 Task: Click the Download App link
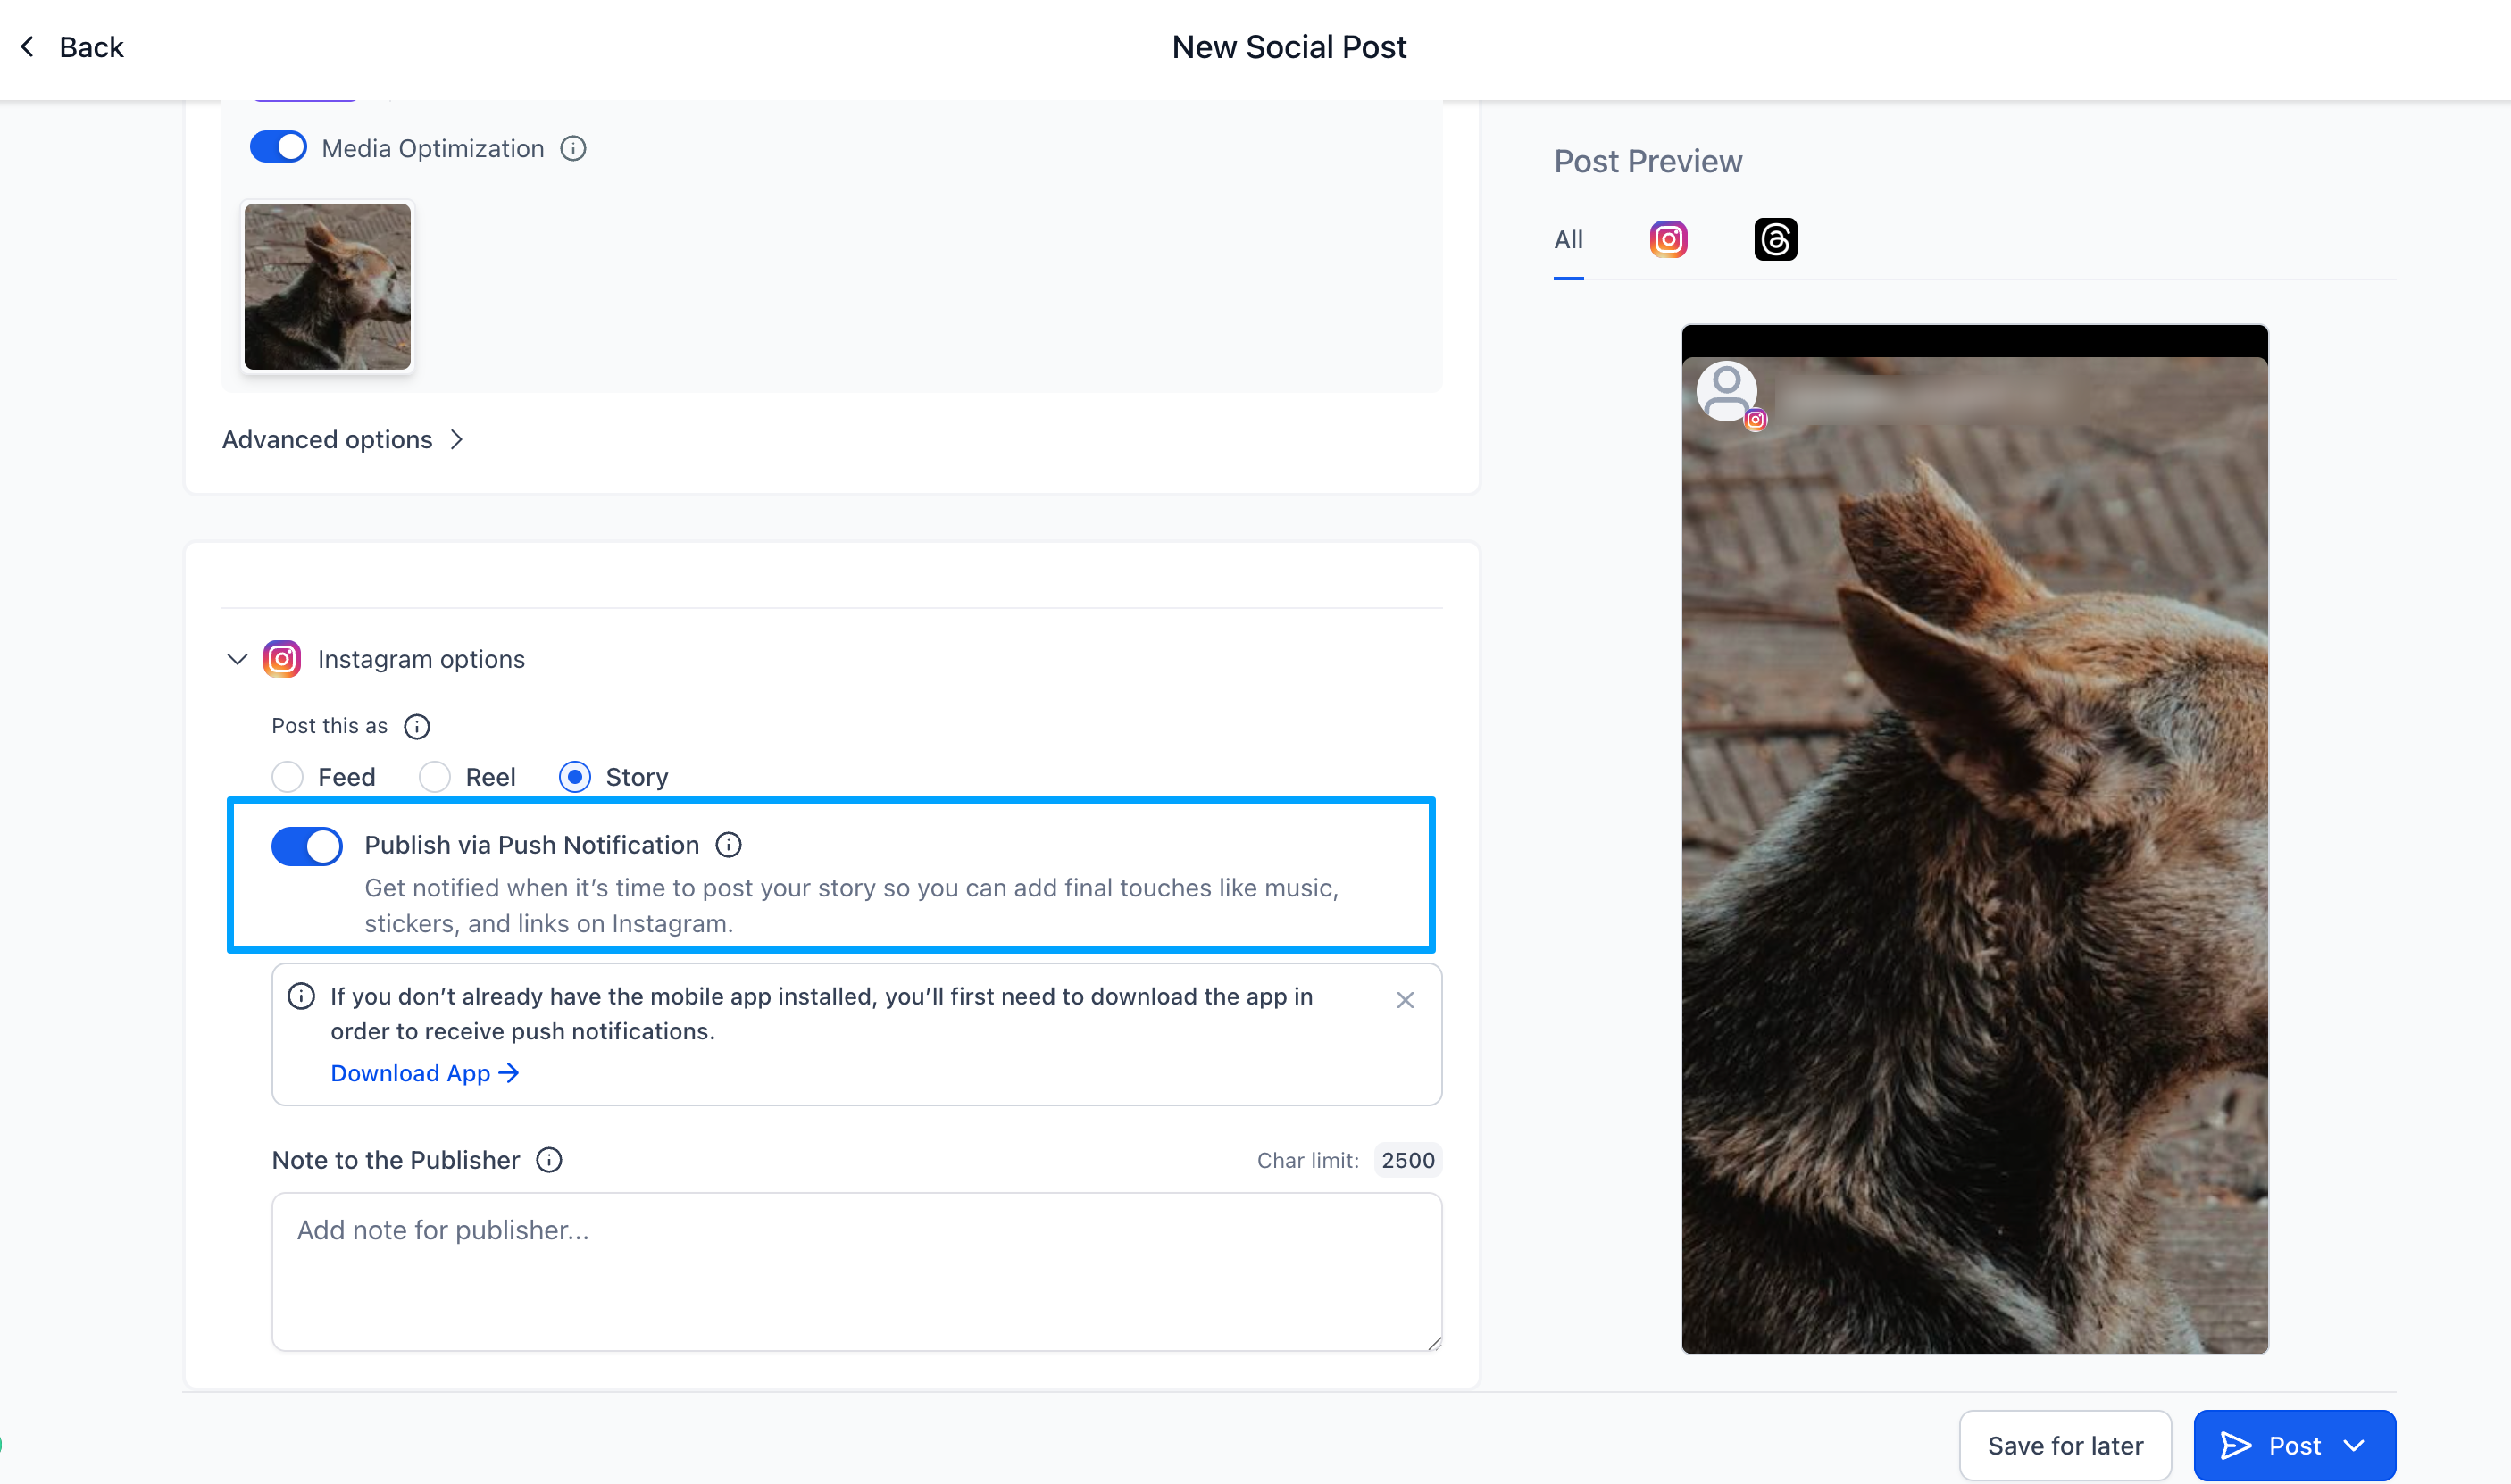[424, 1073]
